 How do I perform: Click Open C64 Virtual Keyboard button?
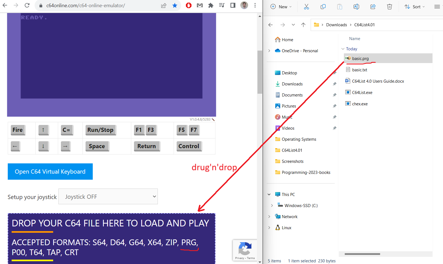click(x=50, y=172)
